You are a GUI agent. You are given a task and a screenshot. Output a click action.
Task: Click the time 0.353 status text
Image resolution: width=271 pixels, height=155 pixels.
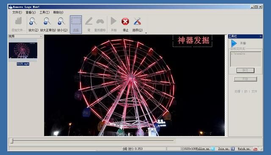(x=133, y=149)
